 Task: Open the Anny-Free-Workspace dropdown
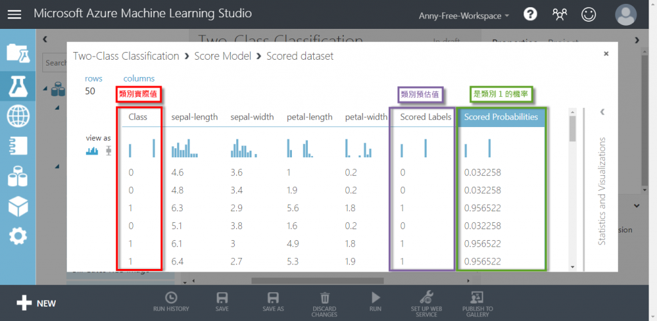tap(464, 16)
